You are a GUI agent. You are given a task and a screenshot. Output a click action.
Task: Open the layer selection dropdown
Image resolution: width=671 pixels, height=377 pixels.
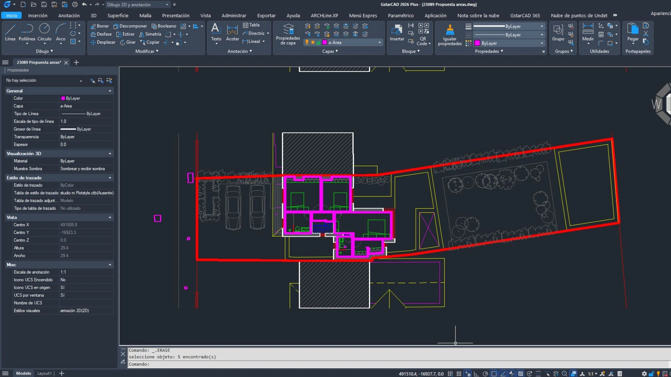point(380,42)
